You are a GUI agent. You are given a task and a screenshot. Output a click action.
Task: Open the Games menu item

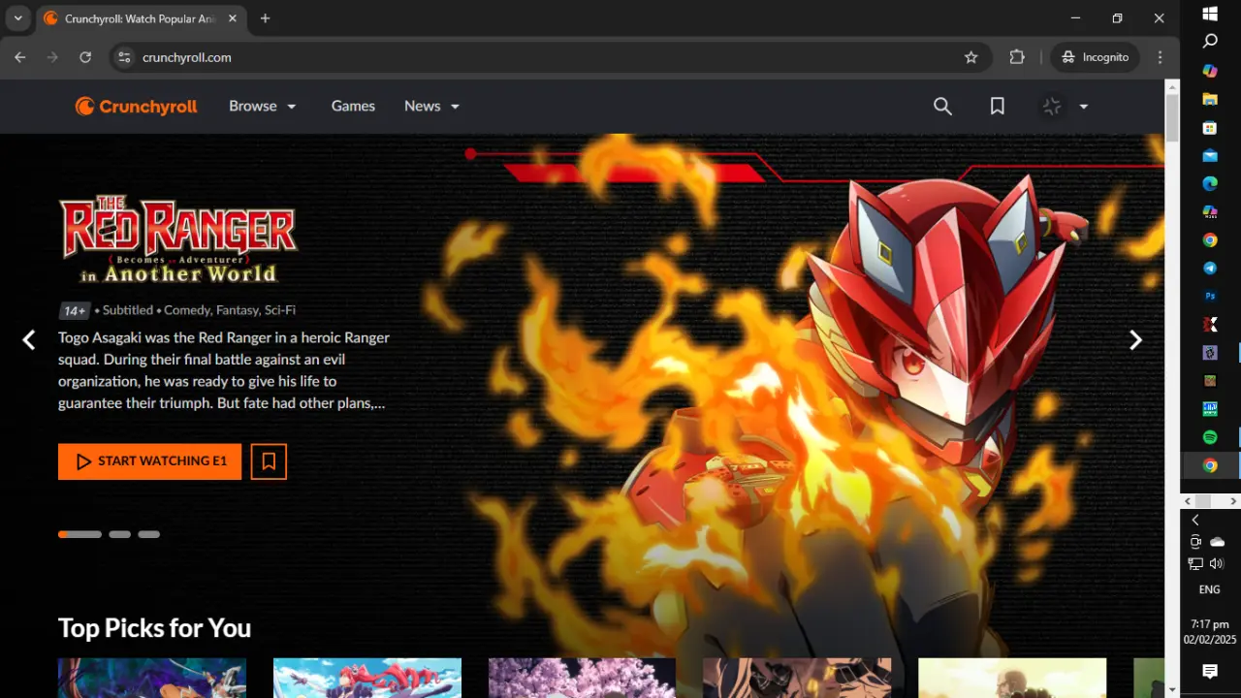[x=353, y=107]
